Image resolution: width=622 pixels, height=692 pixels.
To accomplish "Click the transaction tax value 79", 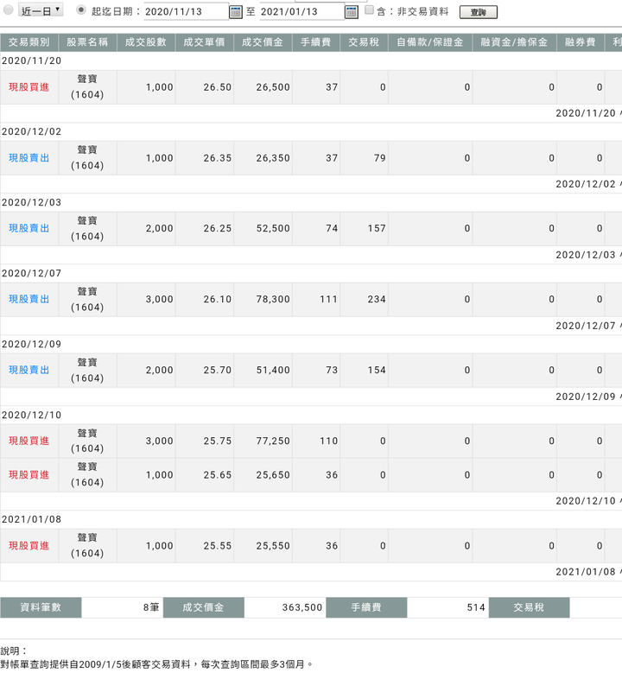I will click(380, 158).
